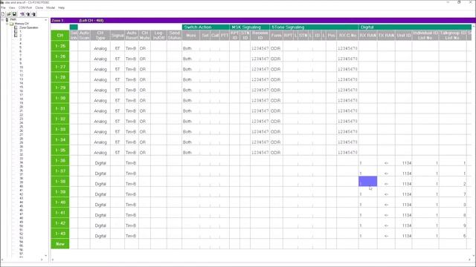Open the Model menu
This screenshot has height=267, width=476.
(51, 7)
